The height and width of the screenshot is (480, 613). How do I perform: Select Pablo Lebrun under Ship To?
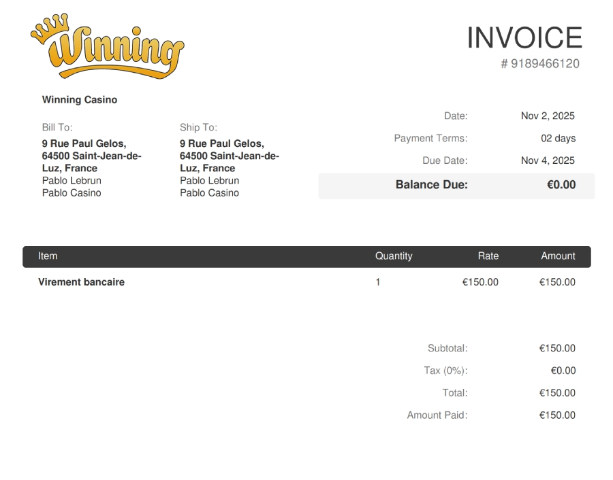pos(209,181)
